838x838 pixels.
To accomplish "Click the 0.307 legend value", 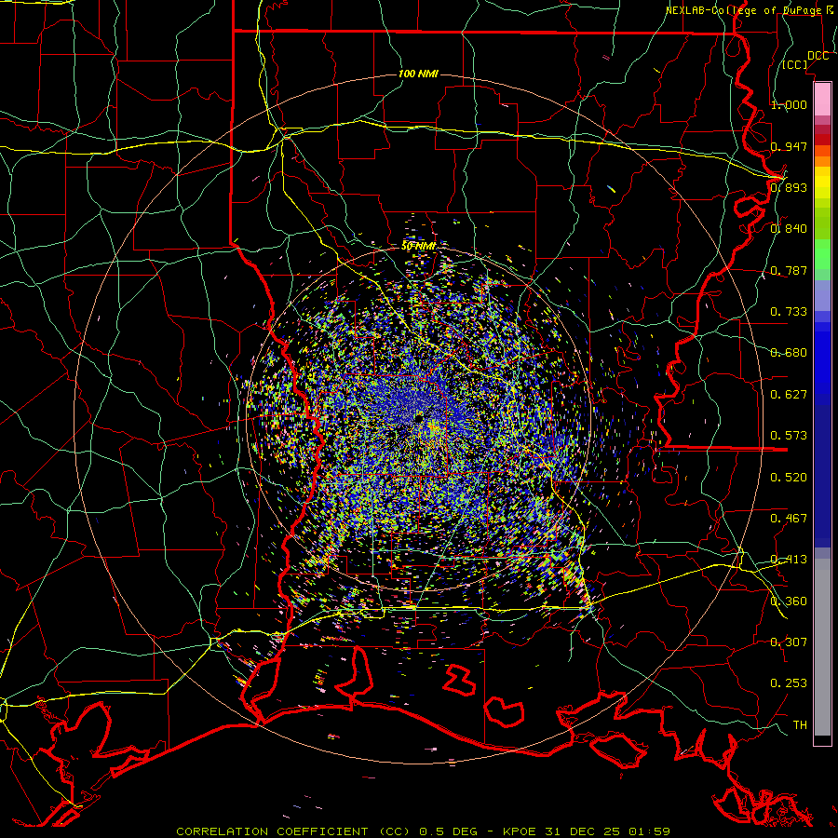I will click(789, 642).
